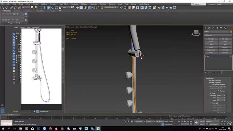
Task: Open the reference coordinate system dropdown
Action: point(66,7)
